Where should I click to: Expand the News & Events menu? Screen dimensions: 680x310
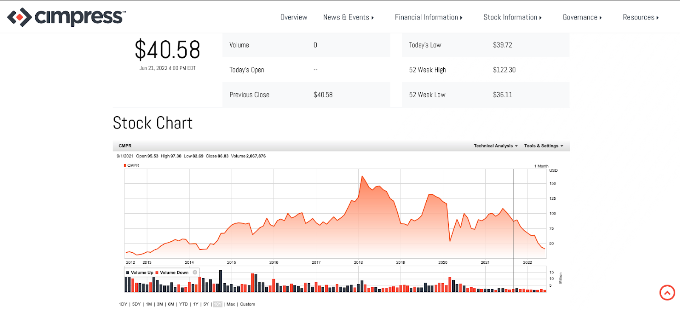pos(348,17)
